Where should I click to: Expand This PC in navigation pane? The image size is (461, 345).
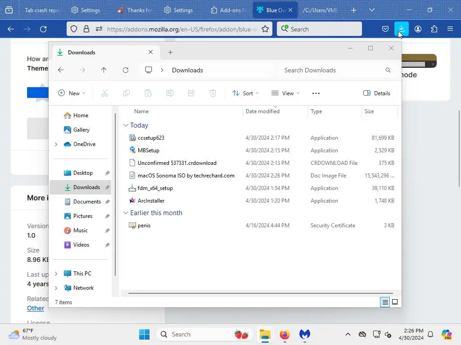(56, 274)
